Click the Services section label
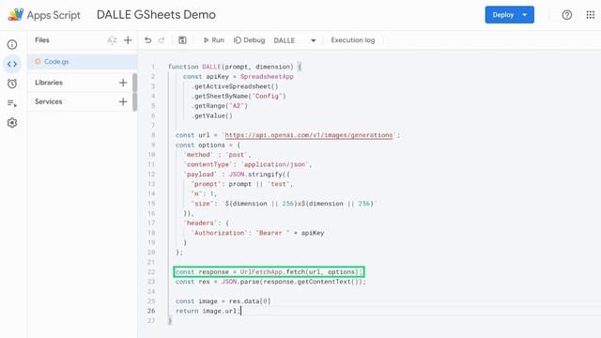This screenshot has width=601, height=338. coord(48,101)
